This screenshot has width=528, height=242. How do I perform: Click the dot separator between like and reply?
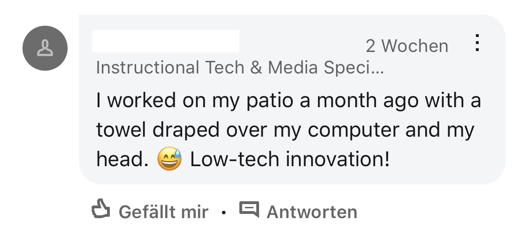224,213
